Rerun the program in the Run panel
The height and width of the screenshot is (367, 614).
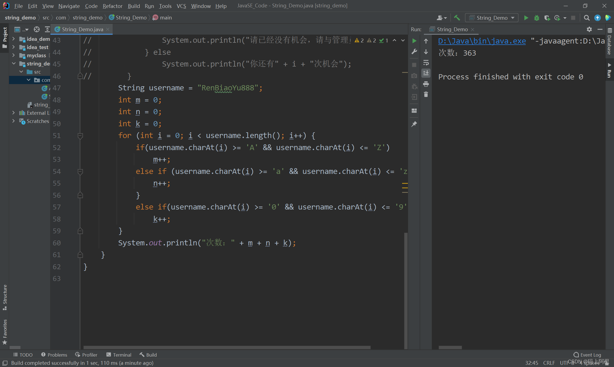tap(414, 41)
